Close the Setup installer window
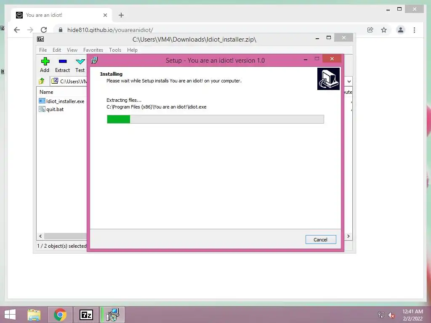 332,59
